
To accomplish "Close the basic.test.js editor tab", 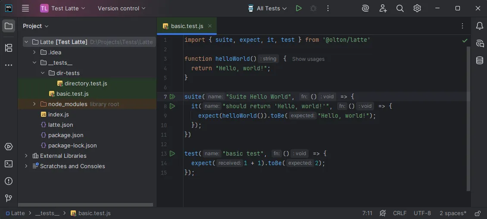I will [x=210, y=26].
